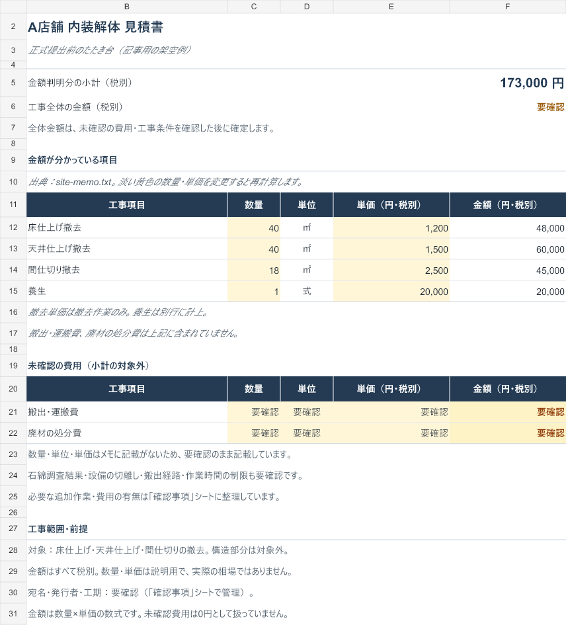The width and height of the screenshot is (566, 625).
Task: Click the amount 20,000 in 養生 row
Action: [x=507, y=292]
